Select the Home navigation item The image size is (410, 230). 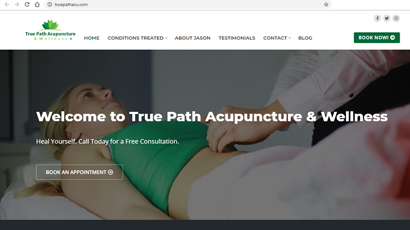92,38
